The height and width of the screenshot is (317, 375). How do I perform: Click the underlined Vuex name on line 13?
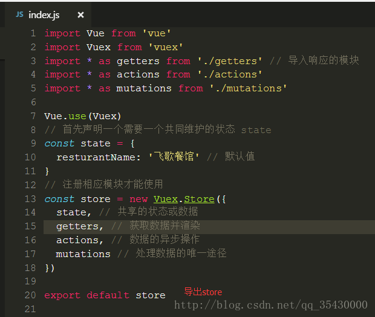tap(166, 199)
